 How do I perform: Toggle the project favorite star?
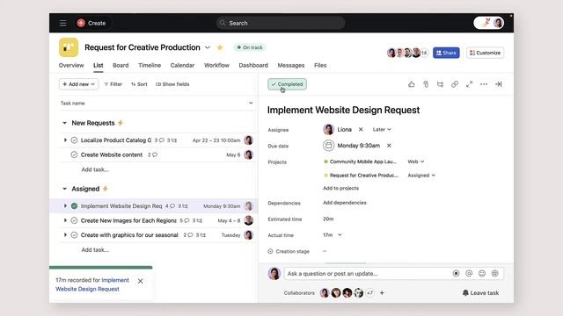click(x=220, y=47)
